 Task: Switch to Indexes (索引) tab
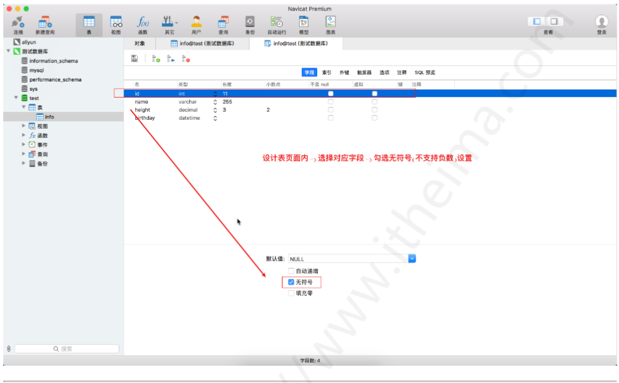click(x=327, y=72)
